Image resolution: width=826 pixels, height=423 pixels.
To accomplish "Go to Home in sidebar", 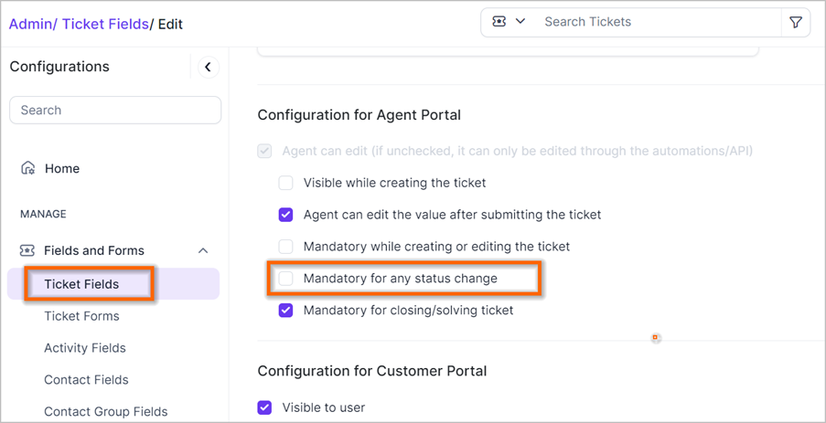I will 62,168.
